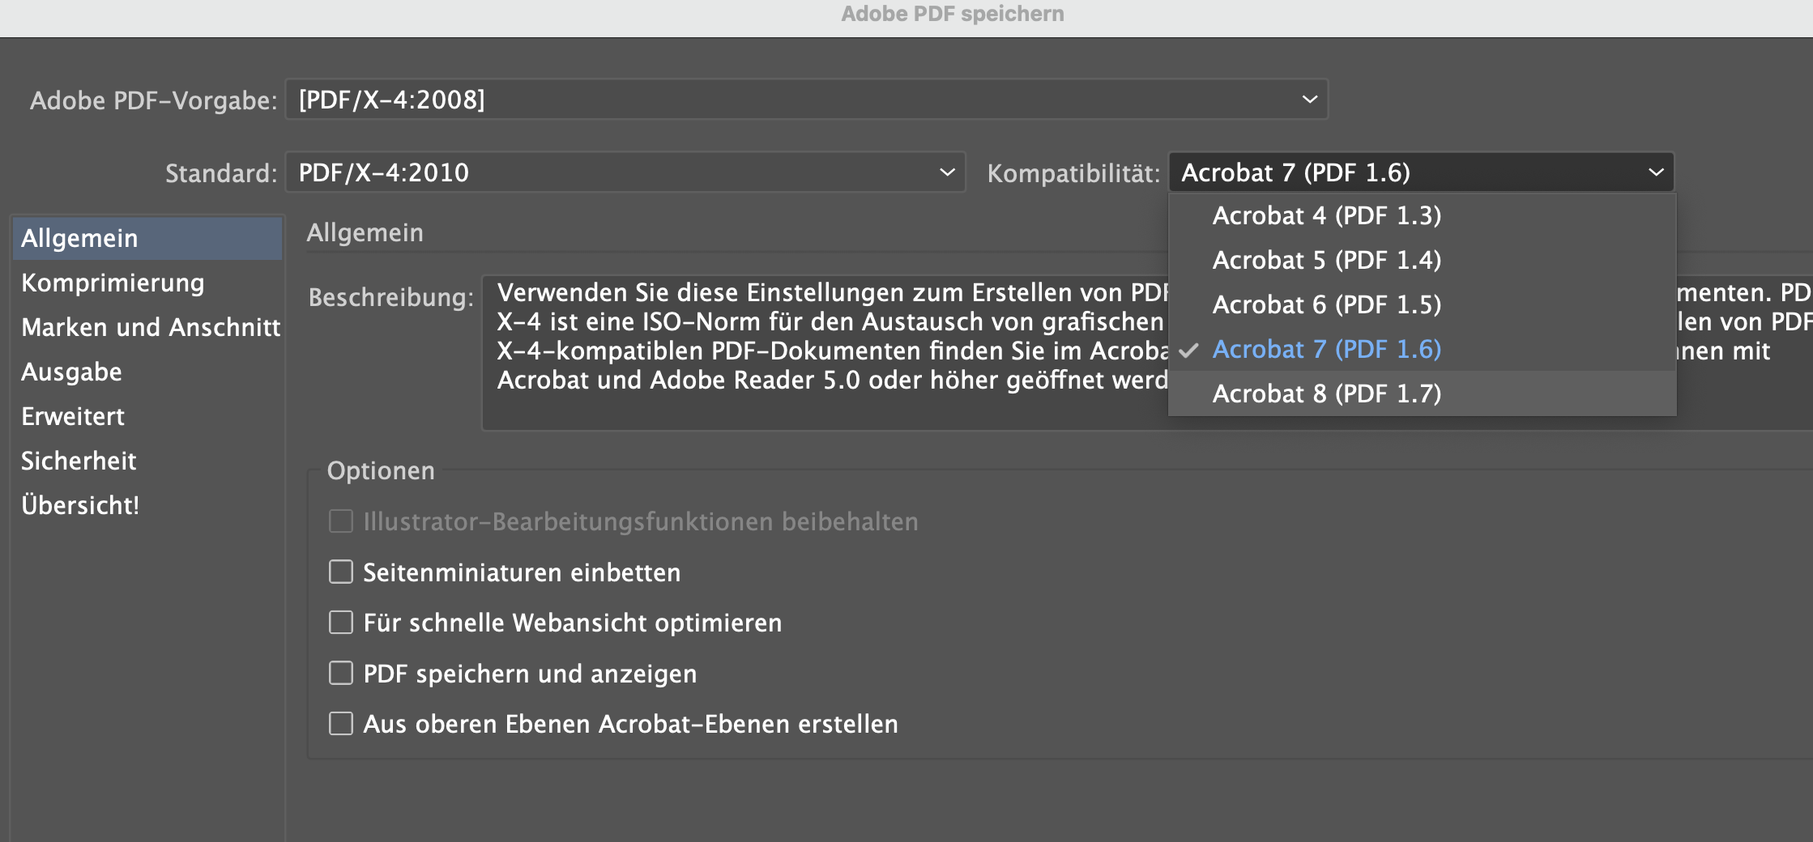Open the Standard dropdown showing PDF/X-4:2010
Image resolution: width=1813 pixels, height=842 pixels.
(622, 172)
